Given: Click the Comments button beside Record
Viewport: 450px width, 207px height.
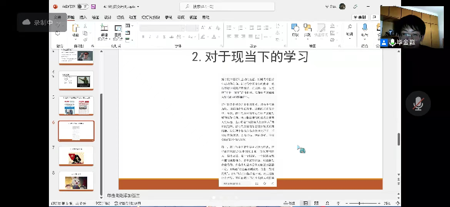Looking at the screenshot, I should (x=374, y=17).
